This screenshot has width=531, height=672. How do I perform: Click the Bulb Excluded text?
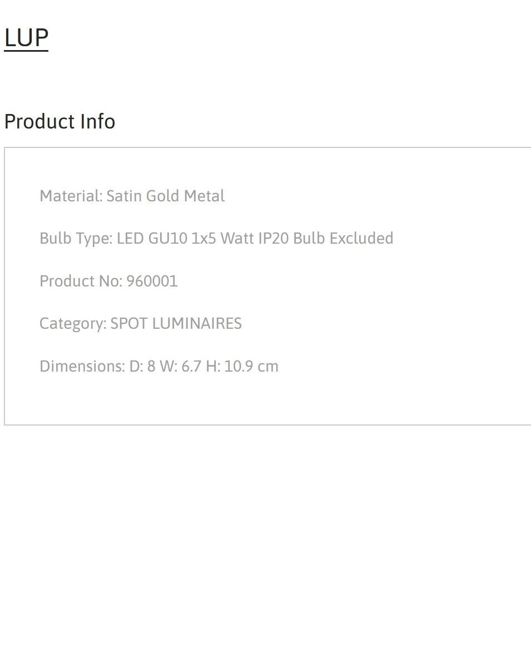(343, 238)
